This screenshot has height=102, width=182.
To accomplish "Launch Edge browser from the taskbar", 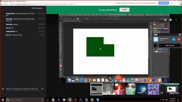I will (x=59, y=100).
